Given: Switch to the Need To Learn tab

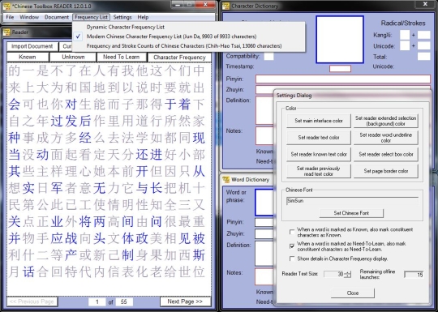Looking at the screenshot, I should pos(121,57).
